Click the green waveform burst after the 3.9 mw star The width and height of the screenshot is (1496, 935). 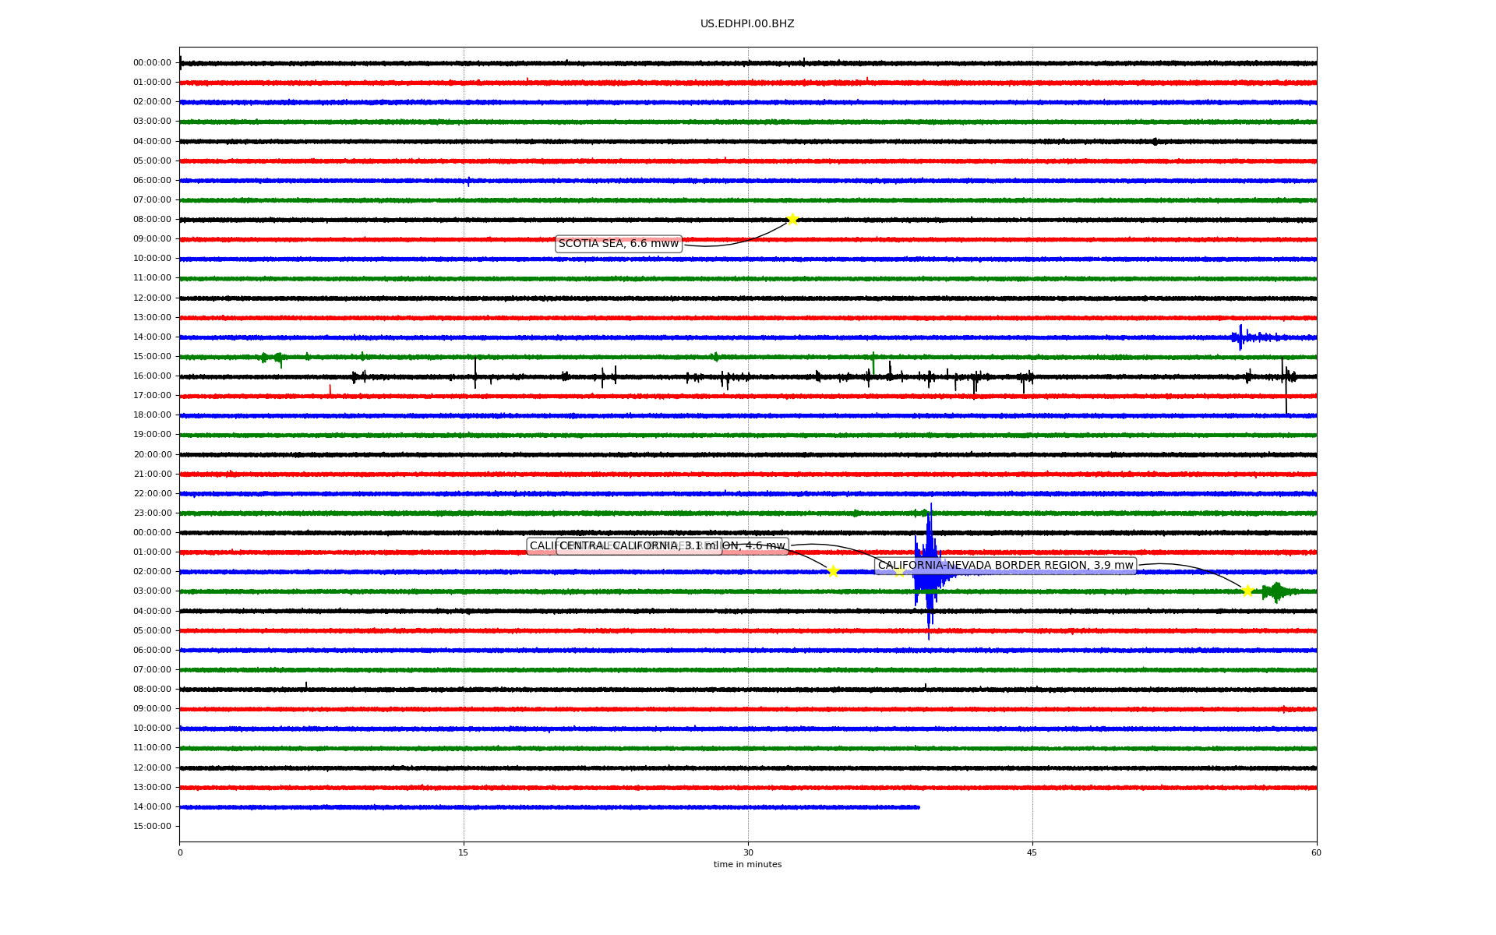[1278, 592]
